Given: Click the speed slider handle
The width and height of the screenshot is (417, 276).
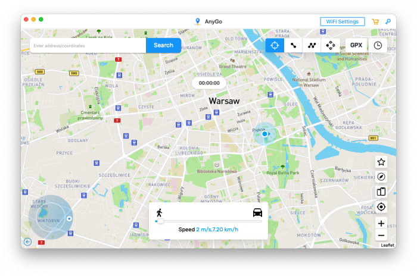Looking at the screenshot, I should pos(160,221).
